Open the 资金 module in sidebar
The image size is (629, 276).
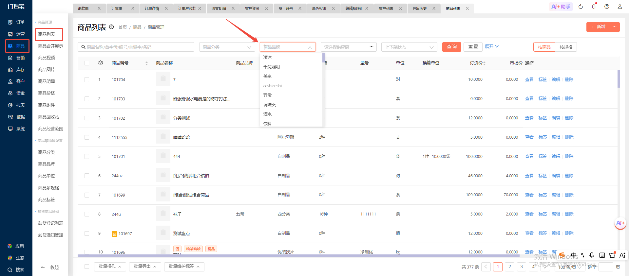tap(16, 93)
